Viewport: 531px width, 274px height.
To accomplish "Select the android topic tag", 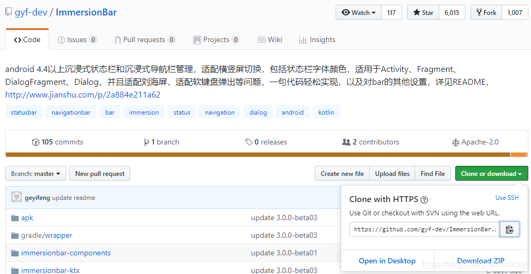I will [292, 112].
